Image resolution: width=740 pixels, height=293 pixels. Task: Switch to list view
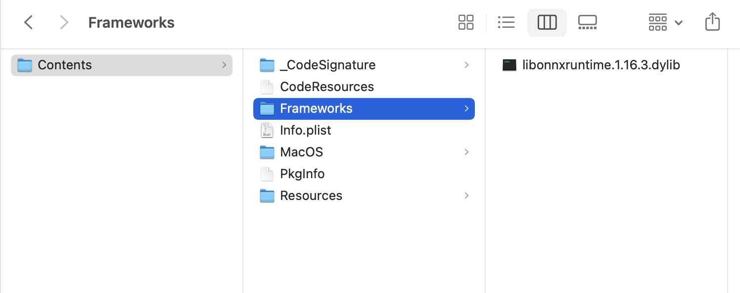click(506, 22)
